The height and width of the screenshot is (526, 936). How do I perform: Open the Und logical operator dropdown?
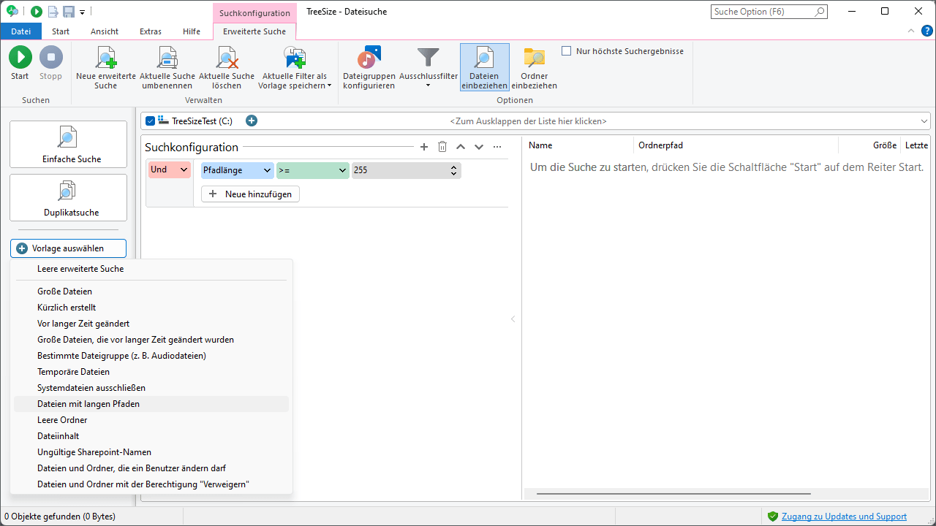pyautogui.click(x=170, y=170)
